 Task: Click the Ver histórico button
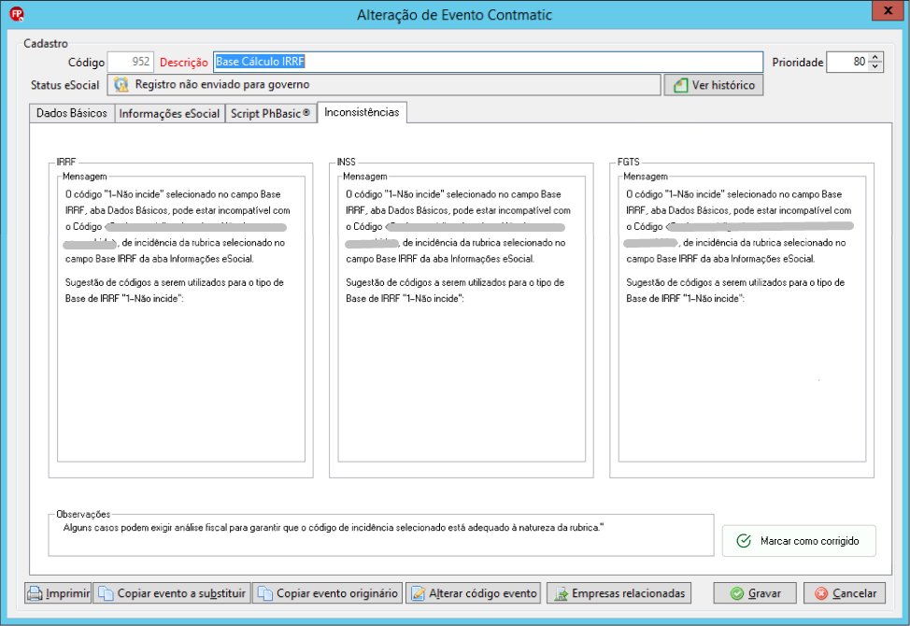click(x=713, y=85)
